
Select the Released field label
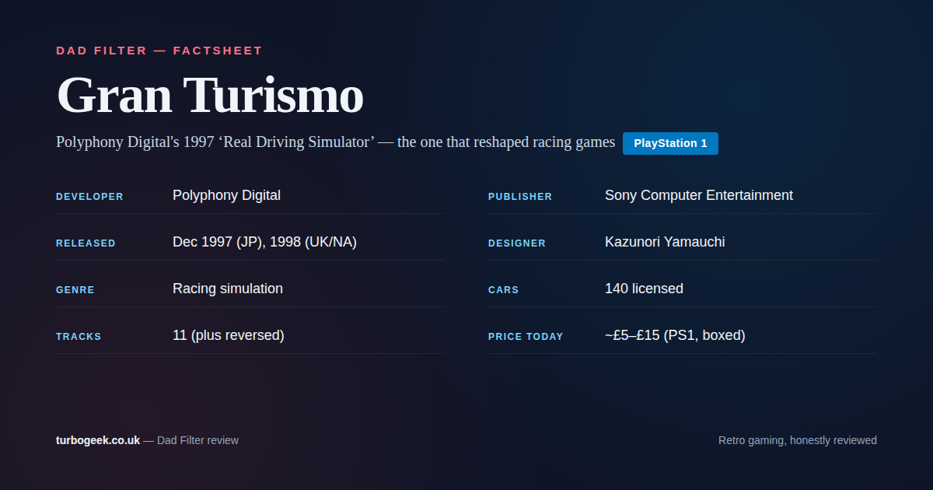click(x=86, y=243)
